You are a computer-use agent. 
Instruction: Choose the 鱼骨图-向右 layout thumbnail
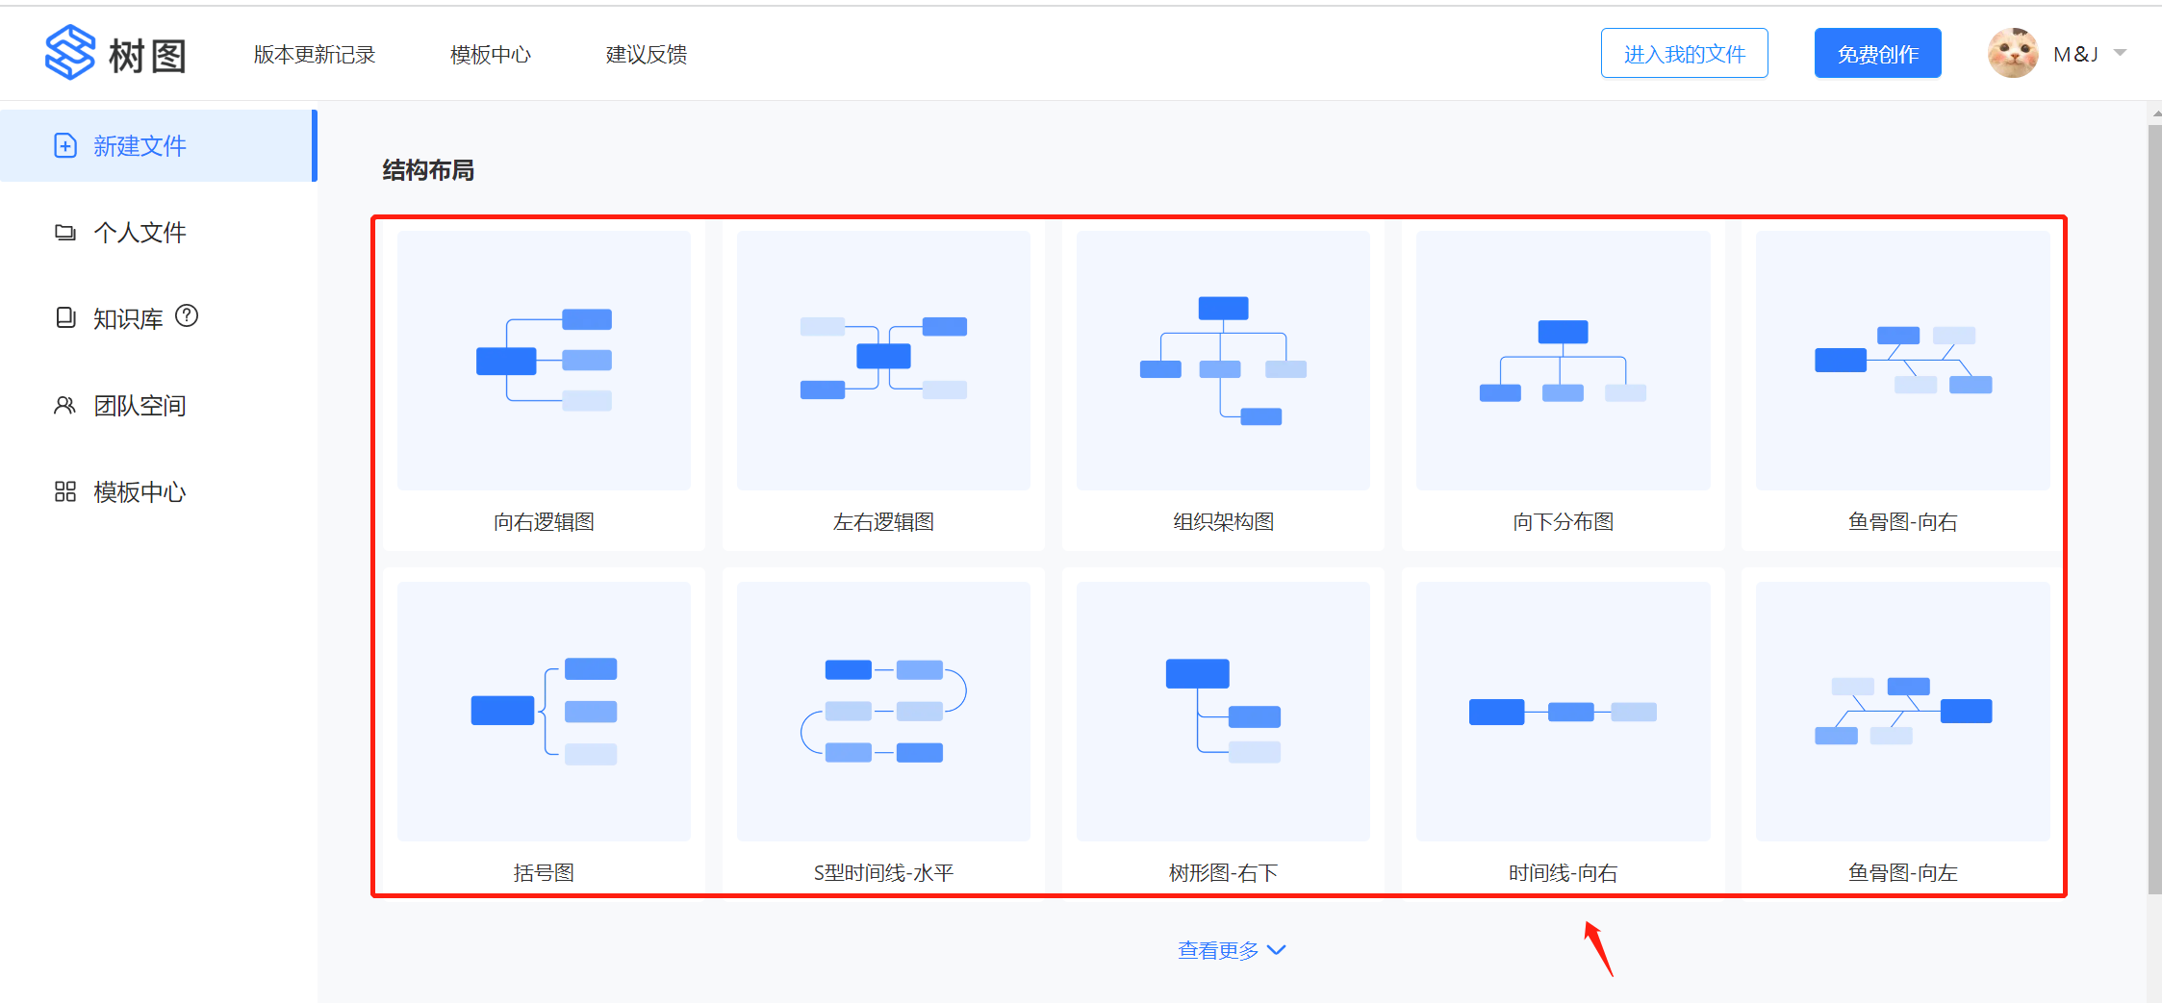pyautogui.click(x=1902, y=361)
